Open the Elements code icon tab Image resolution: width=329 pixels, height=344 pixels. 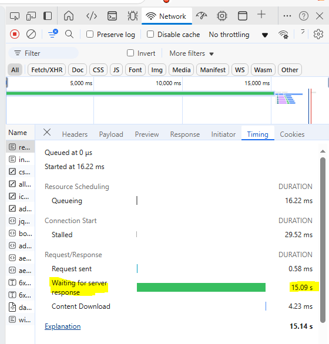pyautogui.click(x=92, y=16)
